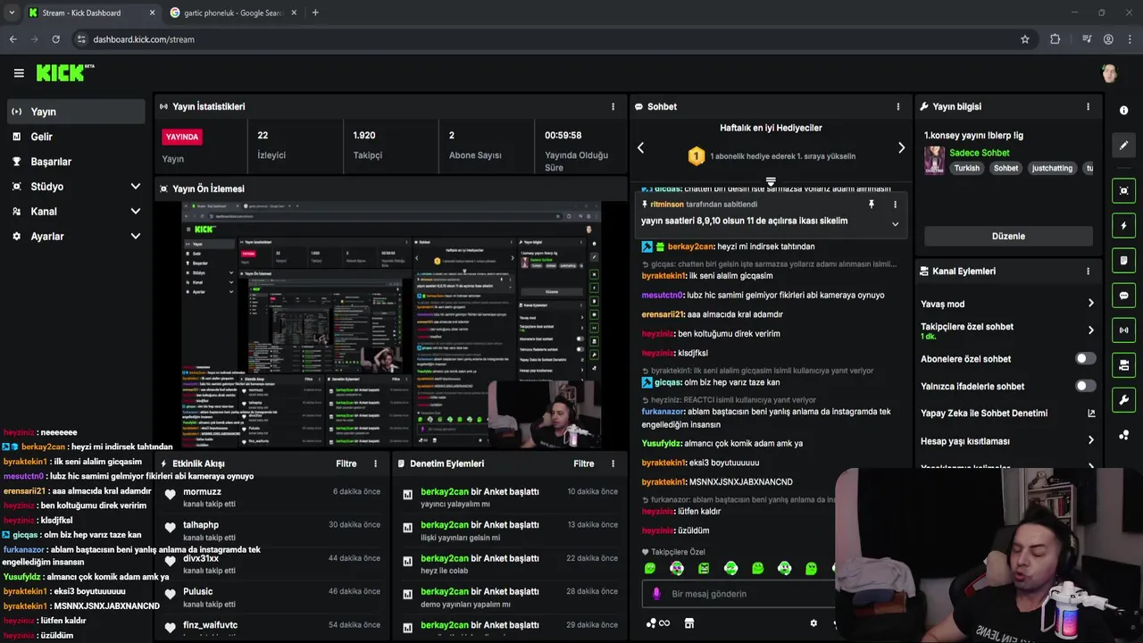Open options menu of Kanal Eylemleri panel
This screenshot has width=1143, height=643.
pos(1088,271)
